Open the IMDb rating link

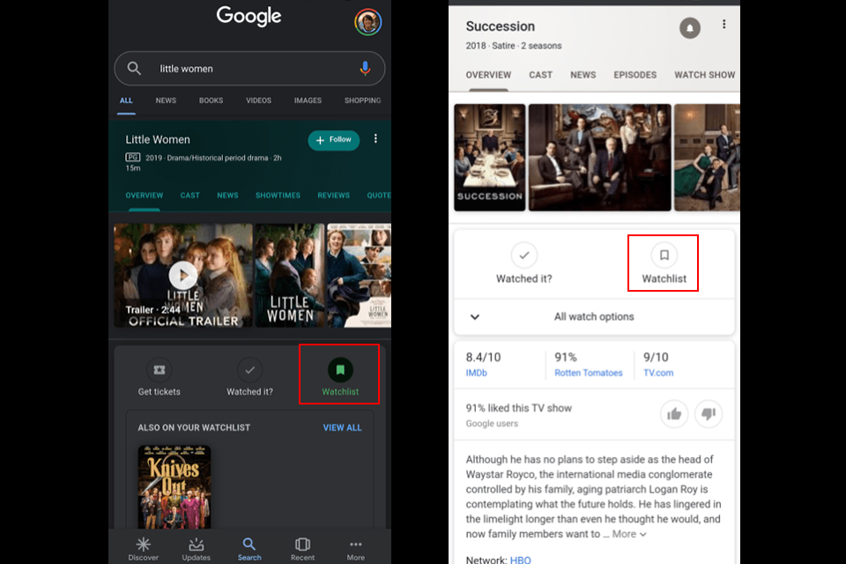477,373
